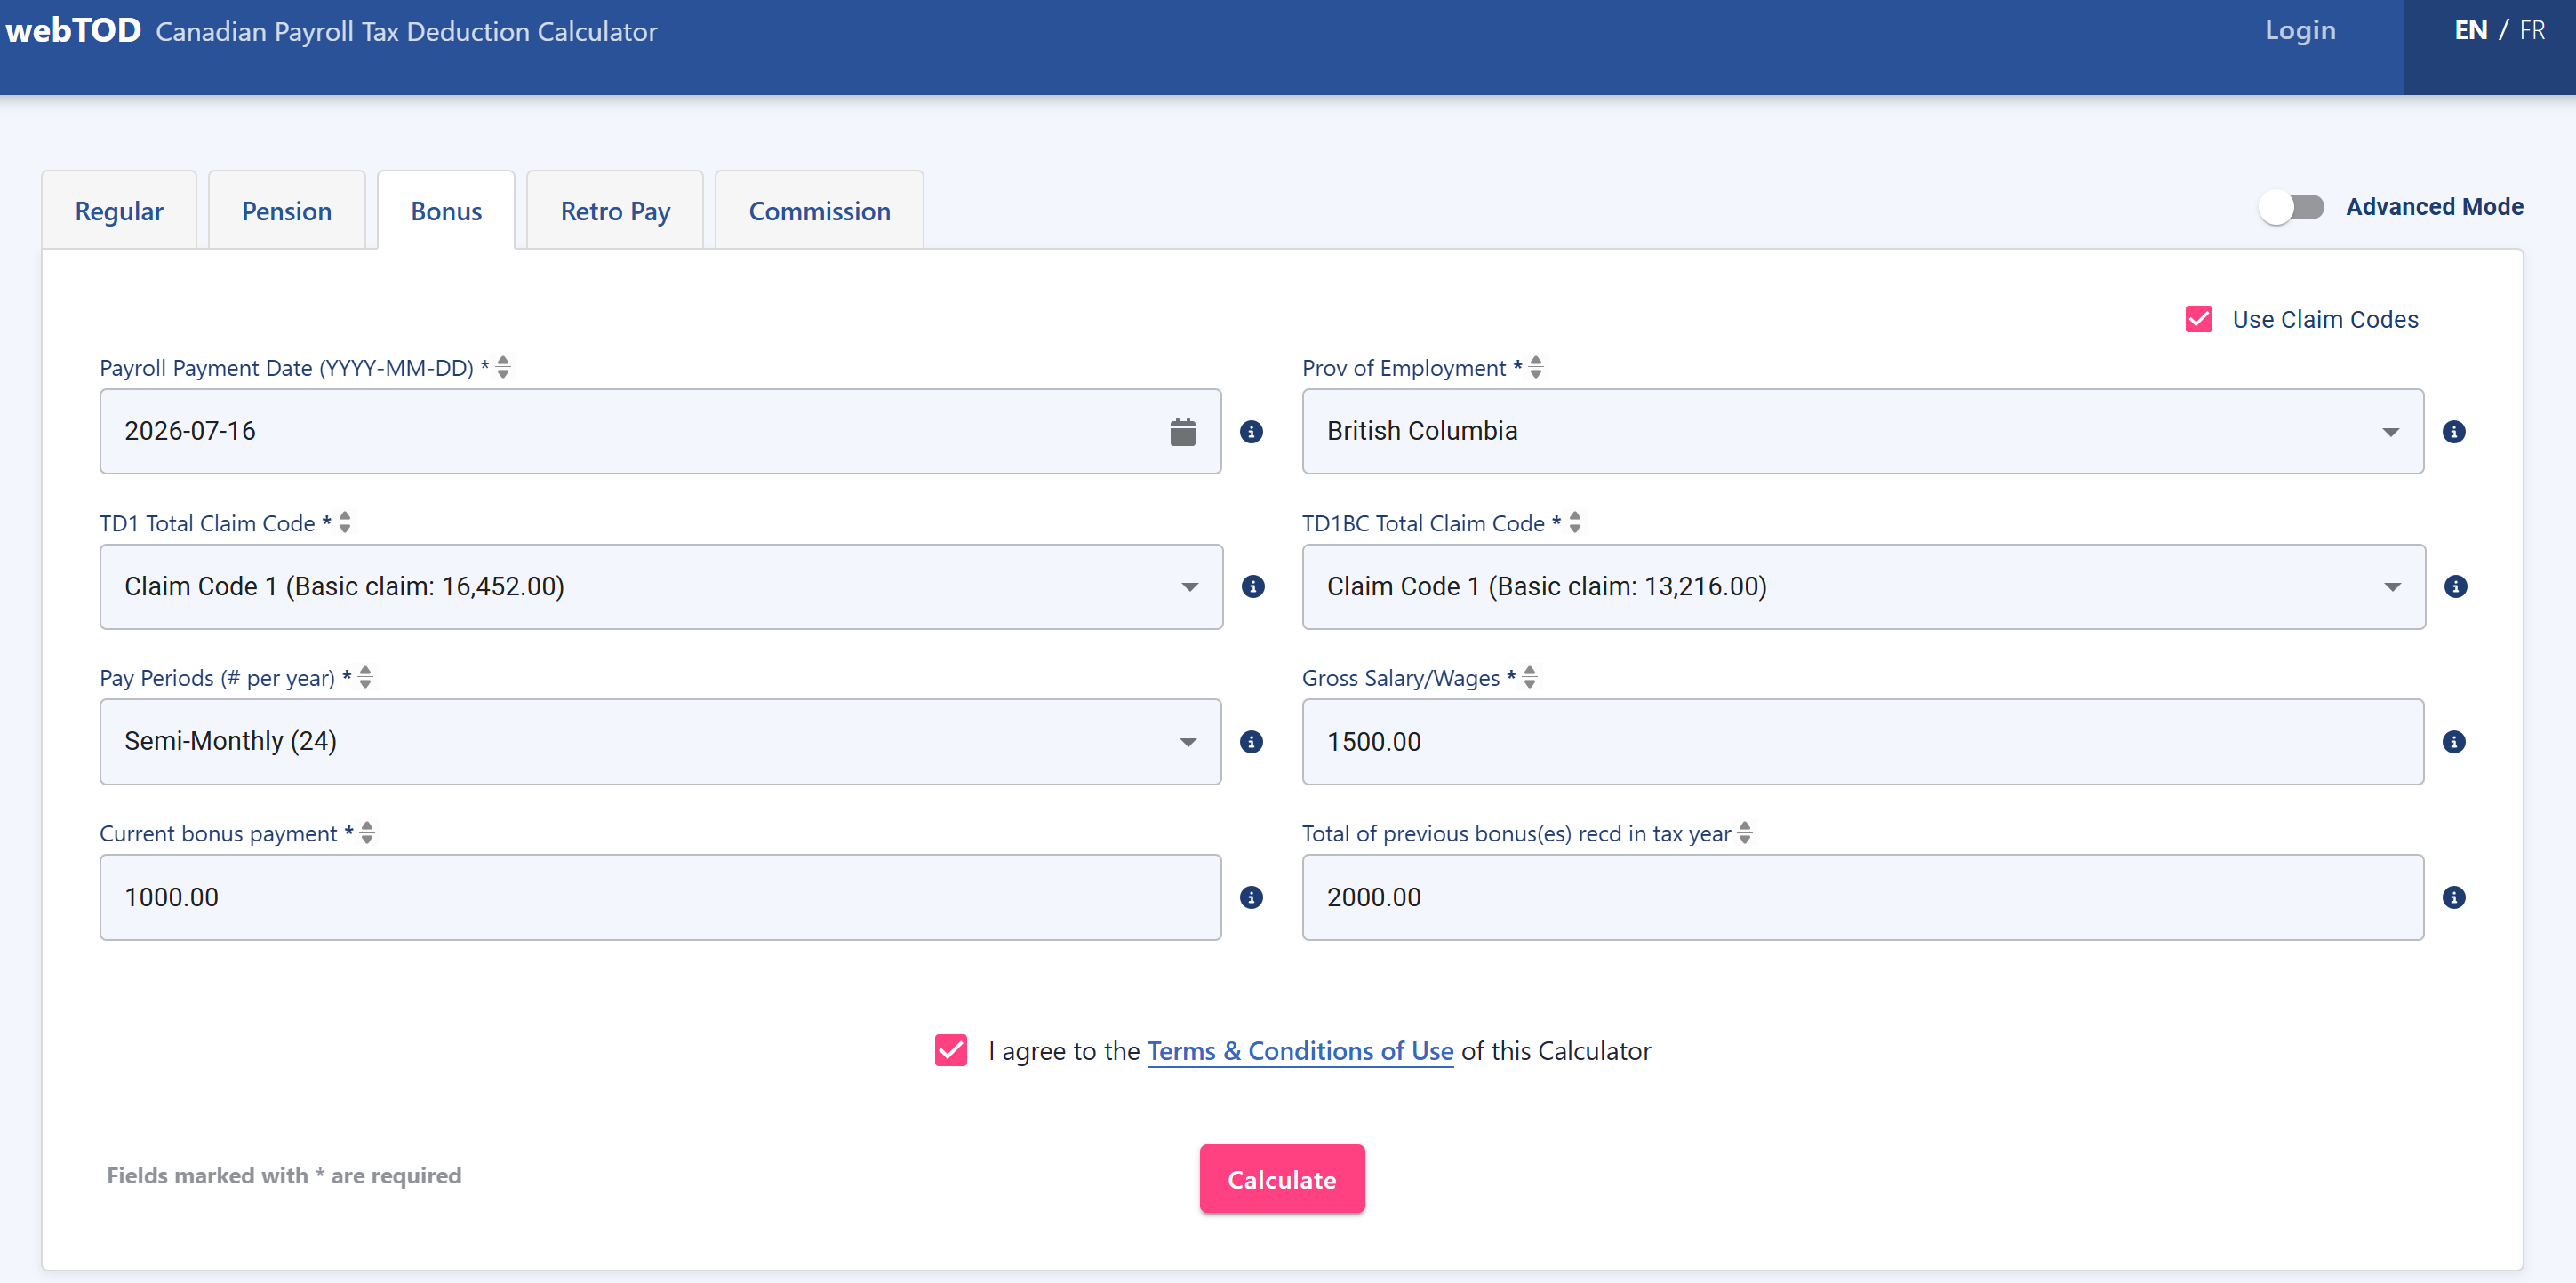Image resolution: width=2576 pixels, height=1283 pixels.
Task: Open the calendar picker icon in date field
Action: (1182, 432)
